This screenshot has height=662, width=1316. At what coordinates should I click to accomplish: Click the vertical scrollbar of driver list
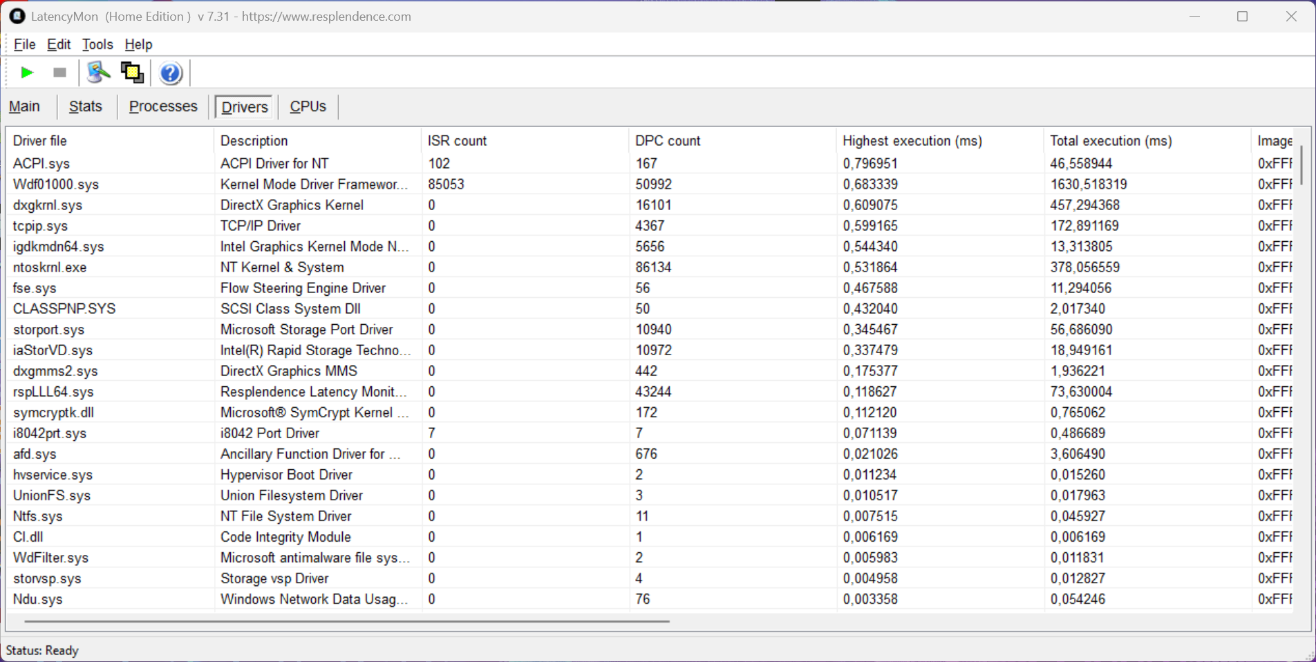click(1301, 166)
